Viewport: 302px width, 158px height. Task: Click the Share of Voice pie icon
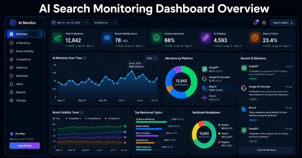255,37
